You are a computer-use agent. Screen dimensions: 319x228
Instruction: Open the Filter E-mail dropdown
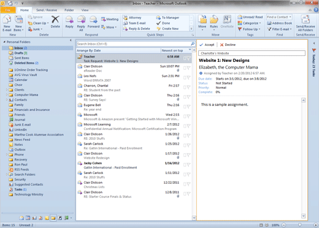coord(280,29)
